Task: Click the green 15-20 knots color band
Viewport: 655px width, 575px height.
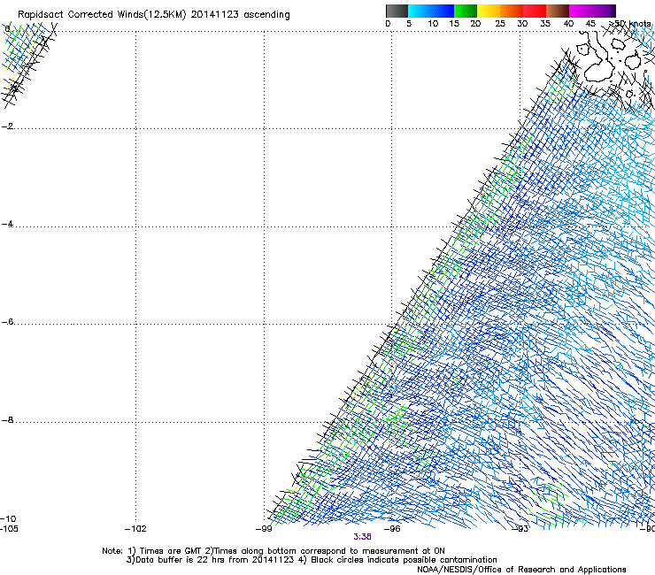Action: pyautogui.click(x=466, y=11)
